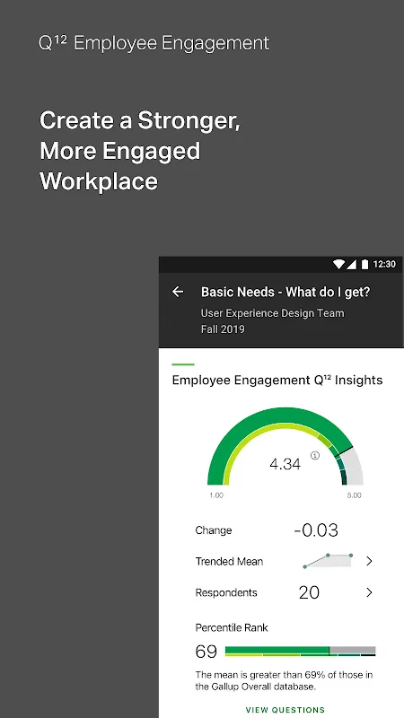Tap the back arrow in the header

[178, 292]
